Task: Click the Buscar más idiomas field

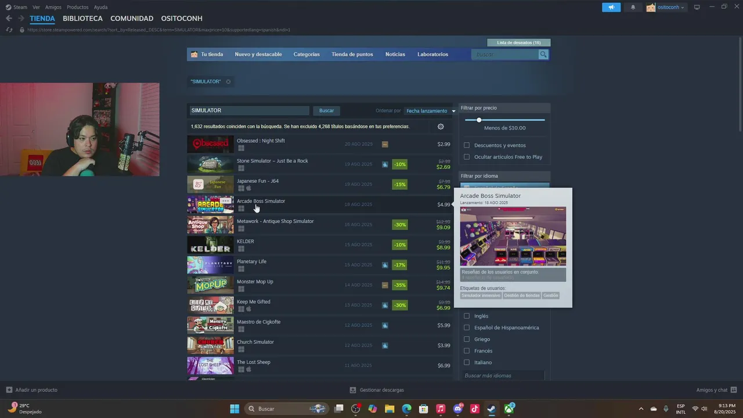Action: click(504, 376)
